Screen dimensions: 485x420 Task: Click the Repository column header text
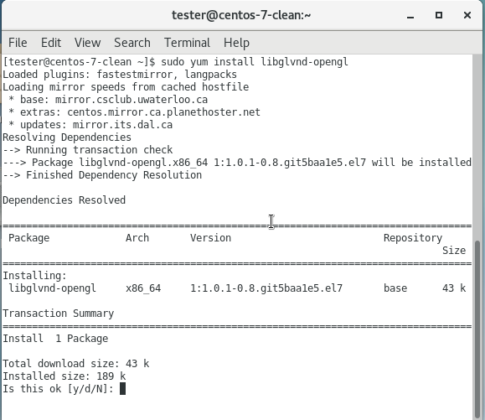[x=413, y=238]
